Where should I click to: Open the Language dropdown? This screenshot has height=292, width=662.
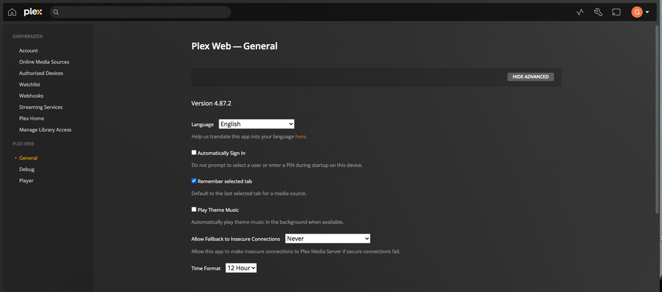[x=256, y=124]
